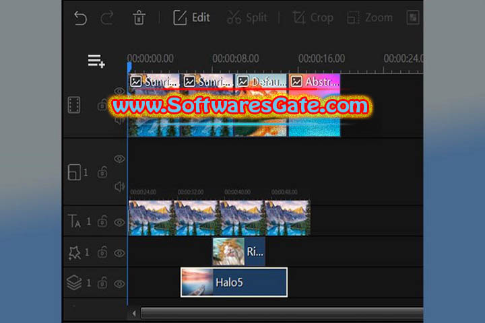Click the mosaic icon after Zoom
The image size is (485, 323).
coord(413,17)
